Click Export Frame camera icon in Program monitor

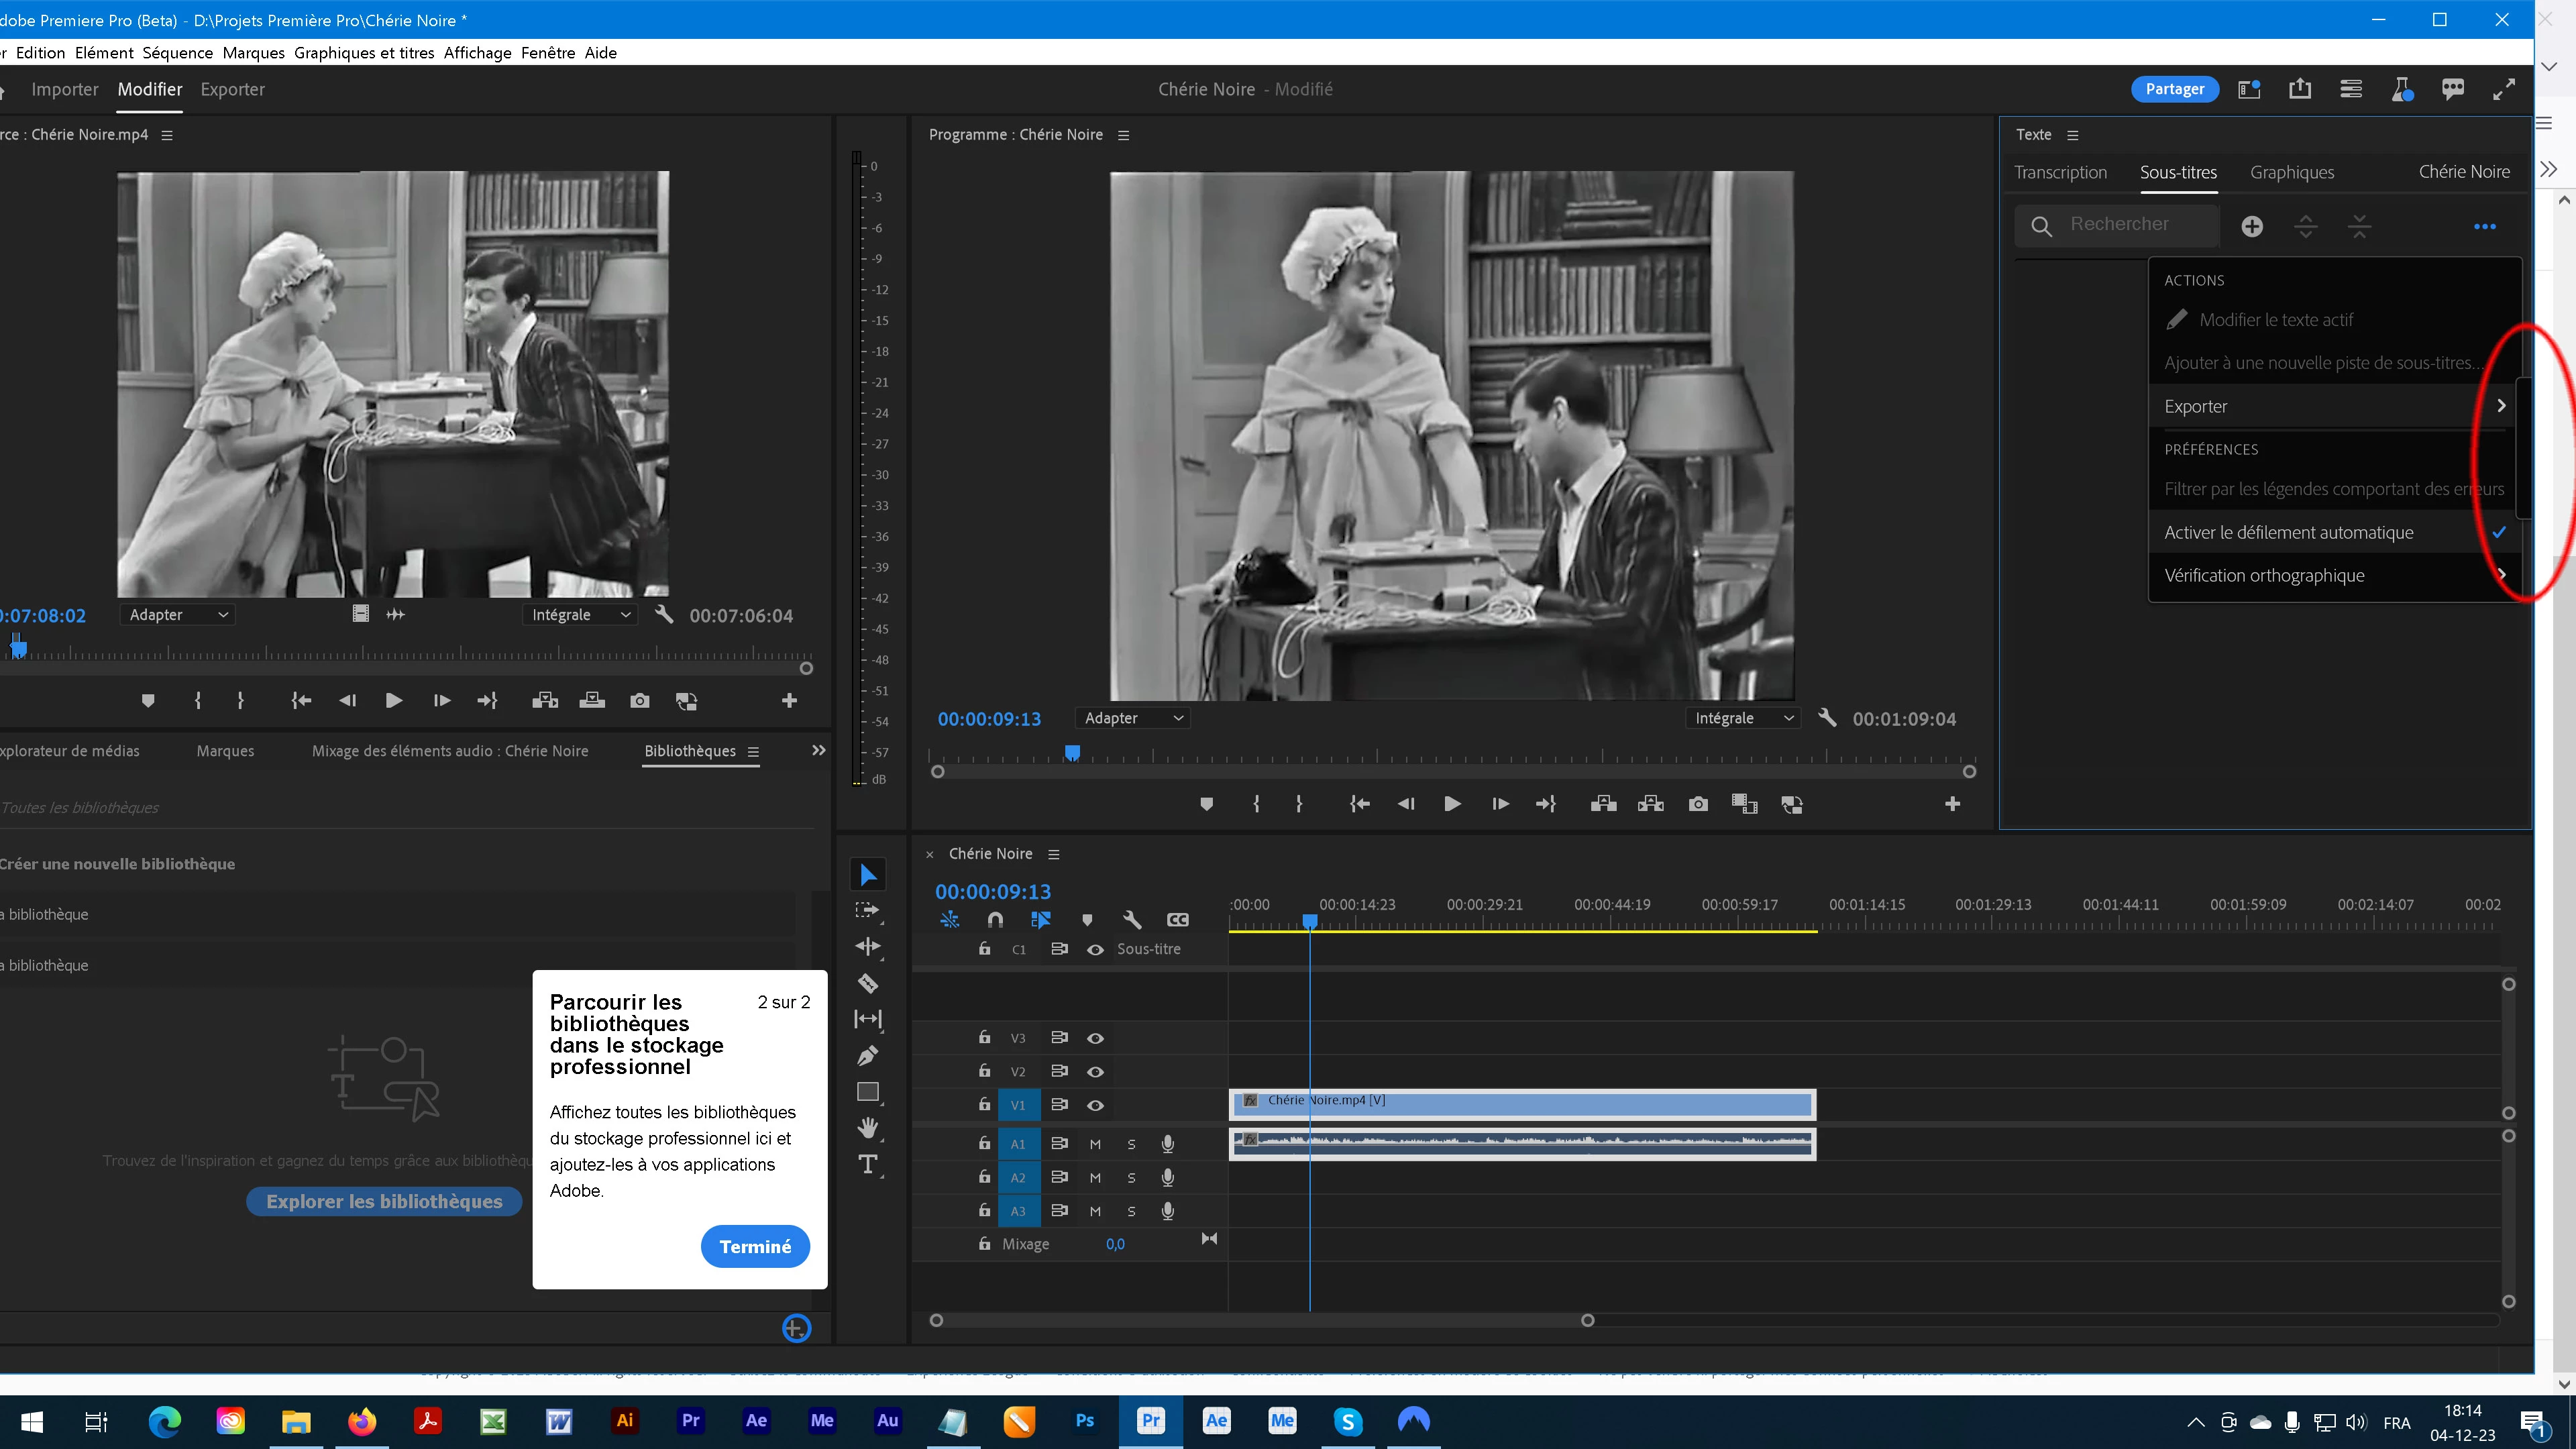tap(1698, 804)
